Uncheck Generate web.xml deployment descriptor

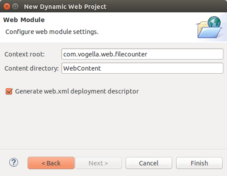[9, 91]
